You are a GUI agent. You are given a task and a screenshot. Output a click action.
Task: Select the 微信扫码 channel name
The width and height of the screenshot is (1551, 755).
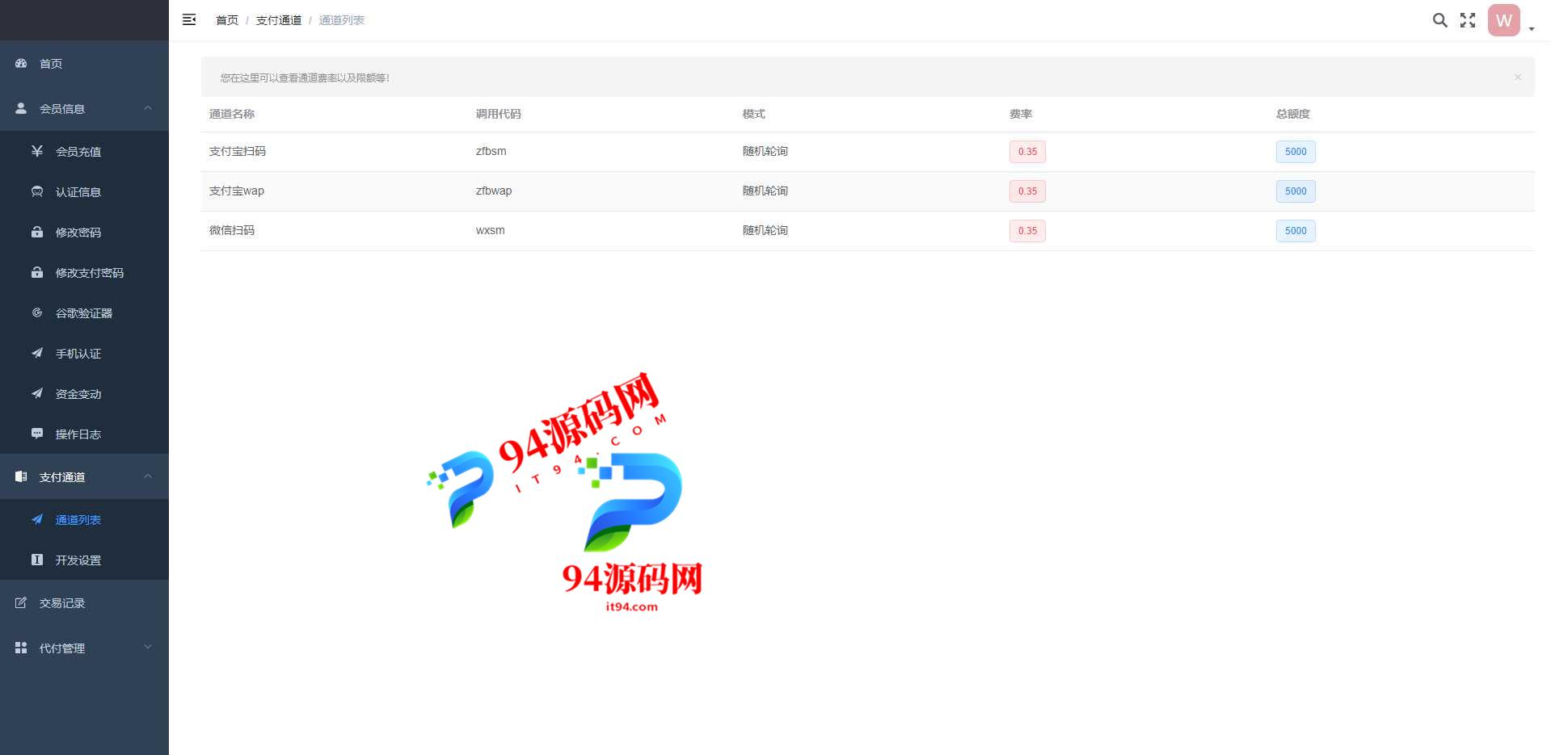click(x=232, y=230)
